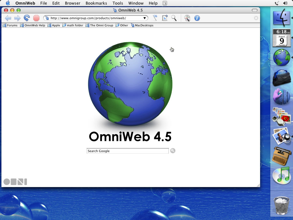
Task: Open the Edit menu
Action: [56, 3]
